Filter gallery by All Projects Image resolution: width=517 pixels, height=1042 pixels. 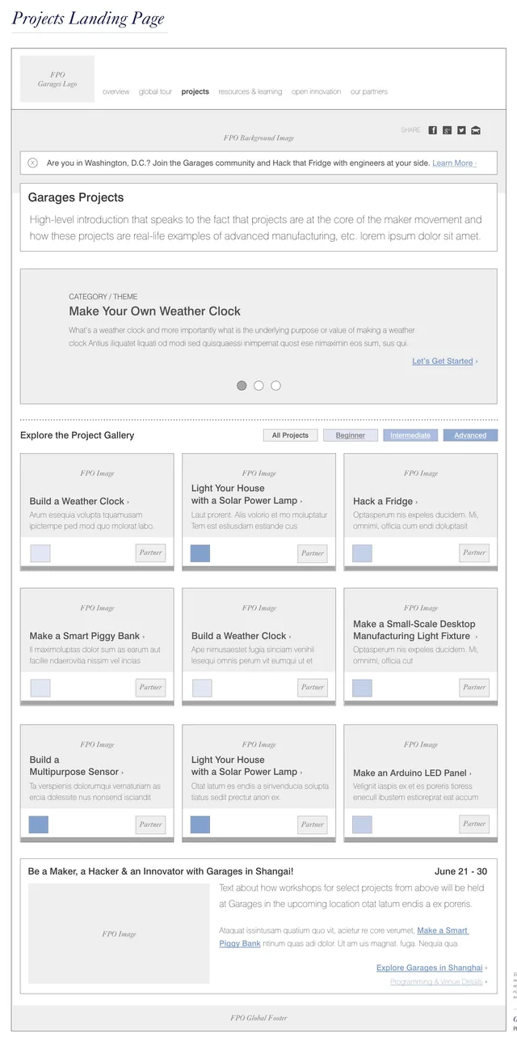[x=291, y=435]
